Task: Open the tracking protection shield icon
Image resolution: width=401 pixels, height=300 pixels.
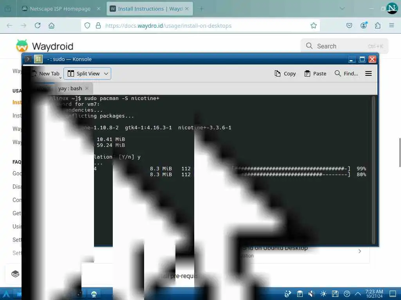Action: coord(87,25)
